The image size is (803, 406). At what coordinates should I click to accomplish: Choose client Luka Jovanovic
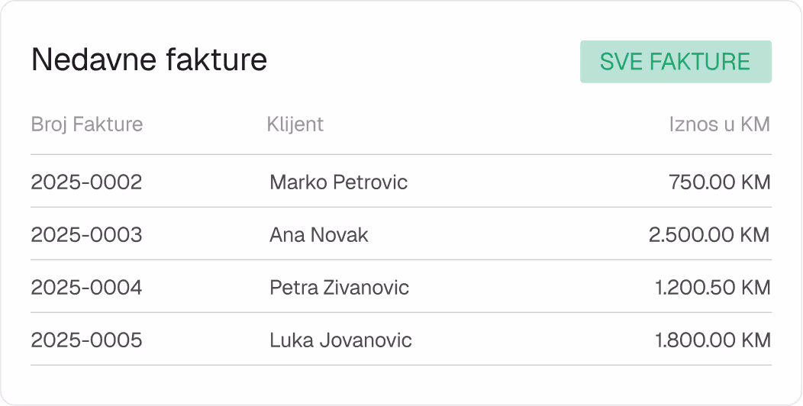pyautogui.click(x=340, y=340)
